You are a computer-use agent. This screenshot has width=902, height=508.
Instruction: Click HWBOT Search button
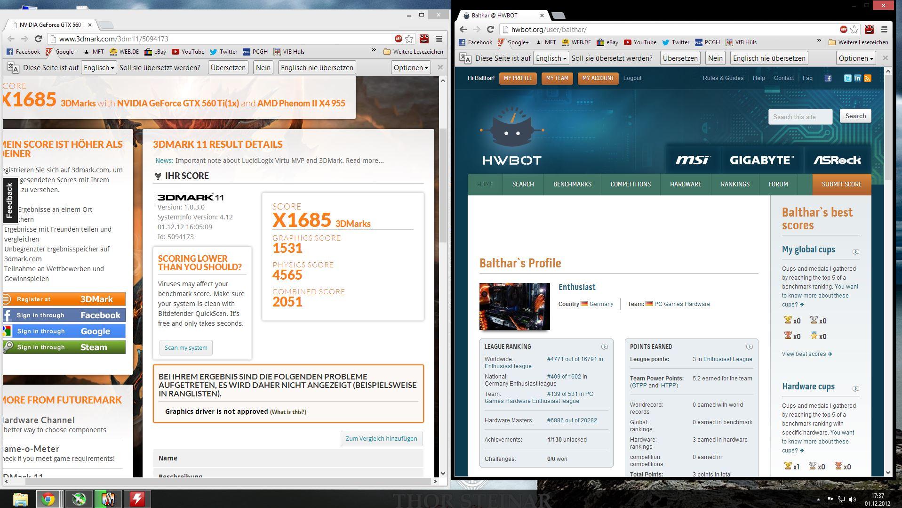[x=855, y=116]
